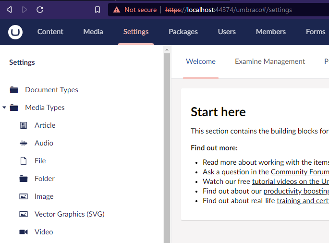Click the 'Find out more:' text

[x=214, y=148]
